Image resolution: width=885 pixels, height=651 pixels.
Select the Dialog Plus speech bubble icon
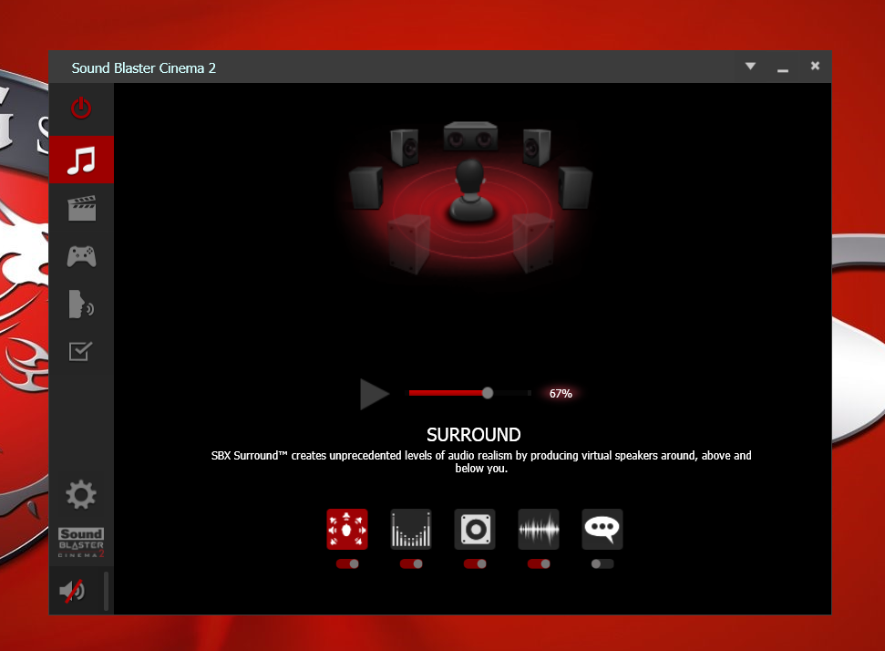(x=602, y=529)
